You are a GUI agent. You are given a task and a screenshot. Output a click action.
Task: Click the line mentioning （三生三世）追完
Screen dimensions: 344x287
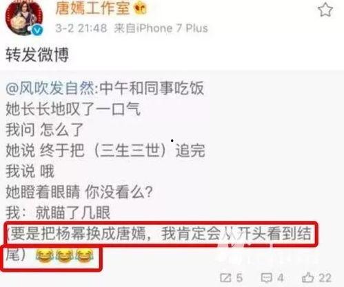(x=105, y=150)
